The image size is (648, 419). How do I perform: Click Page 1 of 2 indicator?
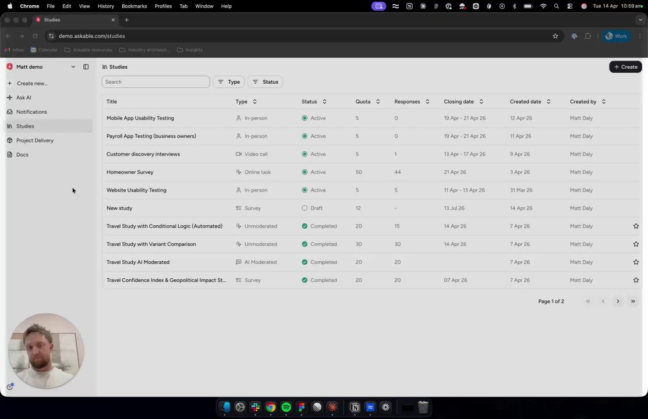(x=551, y=301)
